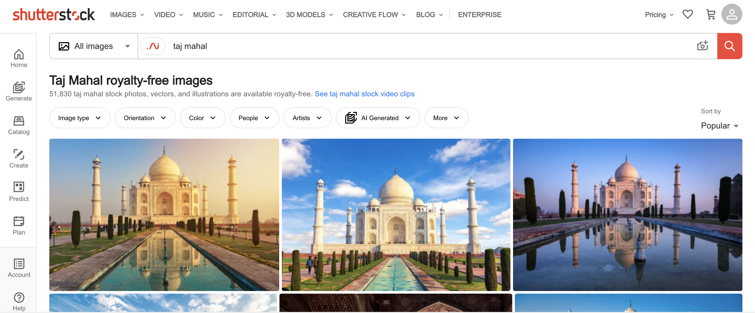Open the Generate sidebar icon
Viewport: 755px width, 313px height.
(x=19, y=87)
